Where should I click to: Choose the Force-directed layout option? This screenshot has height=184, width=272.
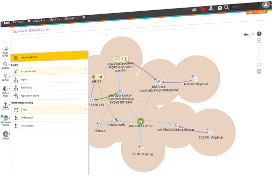49,70
